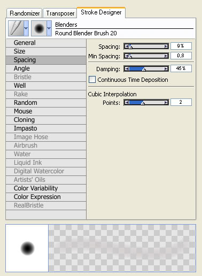This screenshot has height=276, width=202.
Task: Click Points slider's right increment arrow
Action: tap(166, 103)
